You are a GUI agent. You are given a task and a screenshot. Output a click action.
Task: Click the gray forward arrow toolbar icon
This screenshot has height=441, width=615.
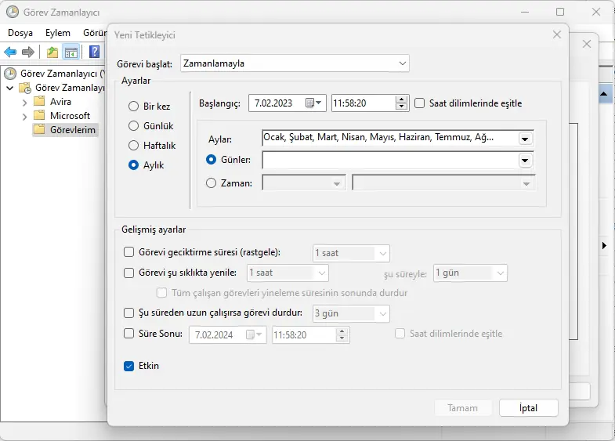point(28,52)
